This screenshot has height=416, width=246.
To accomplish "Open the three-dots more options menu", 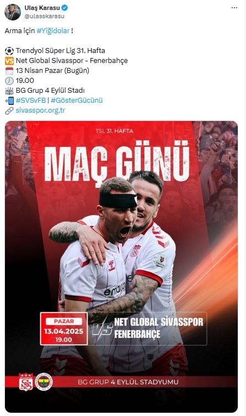I will [234, 8].
